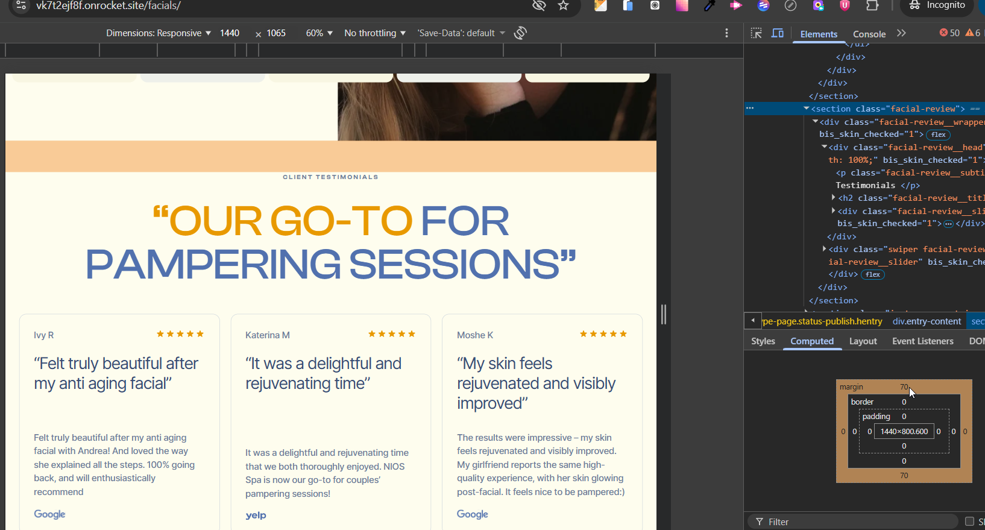This screenshot has height=530, width=985.
Task: Click the tracking protection eye icon
Action: 539,5
